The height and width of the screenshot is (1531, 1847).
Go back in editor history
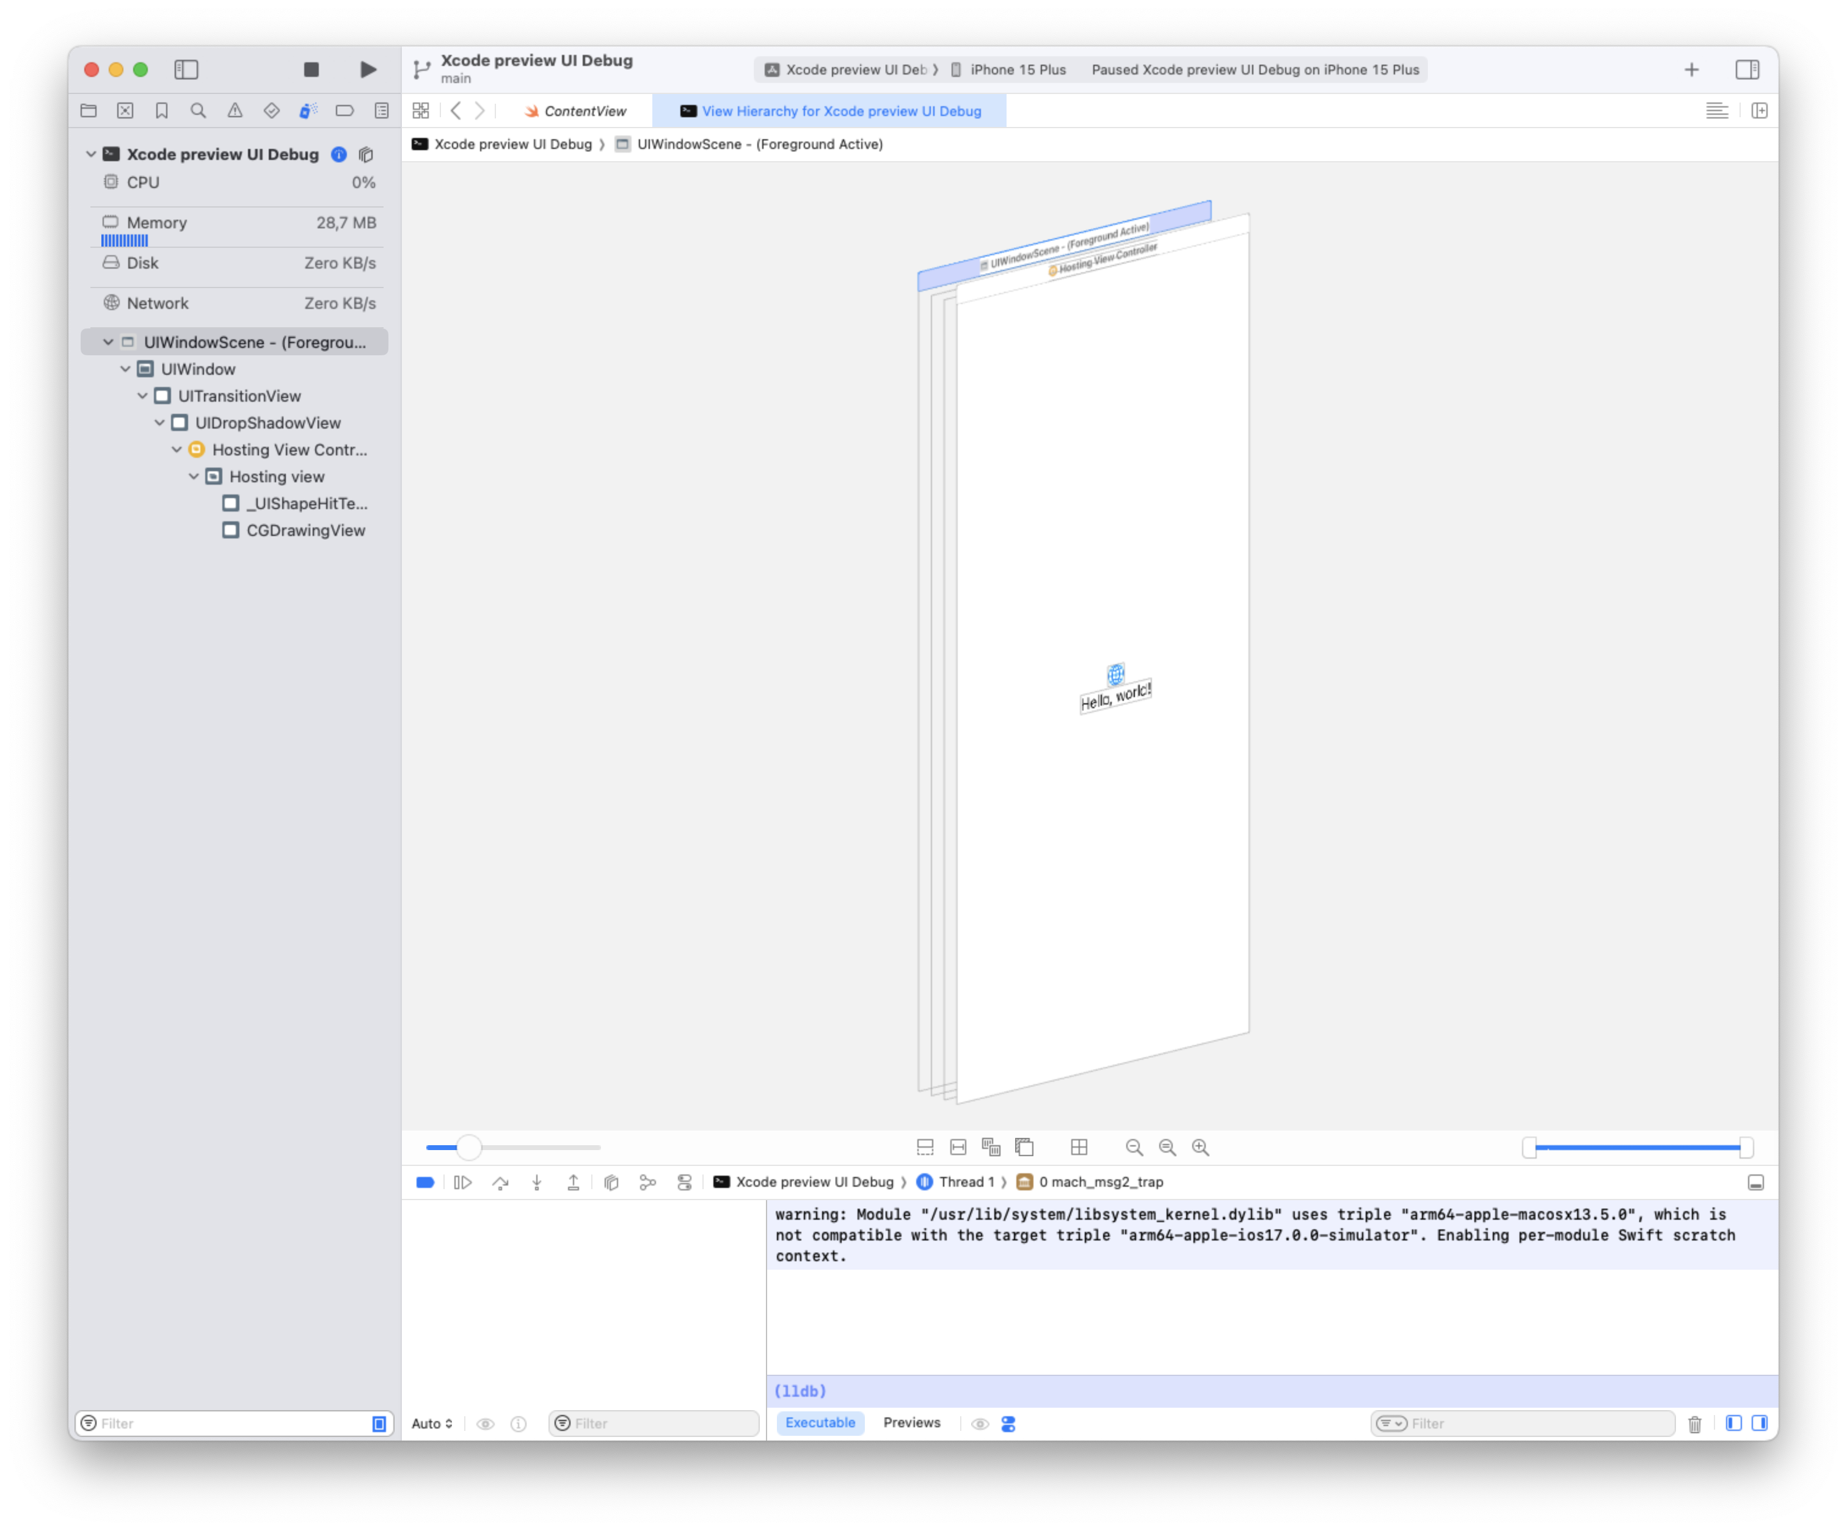coord(456,110)
